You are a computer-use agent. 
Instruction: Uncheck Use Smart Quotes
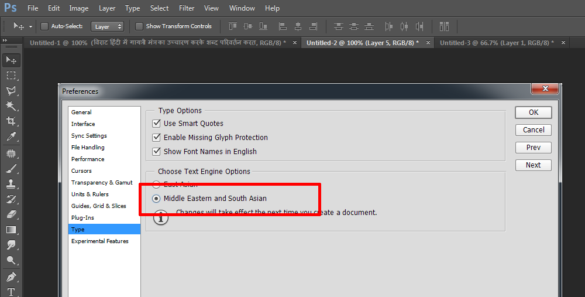click(x=157, y=123)
